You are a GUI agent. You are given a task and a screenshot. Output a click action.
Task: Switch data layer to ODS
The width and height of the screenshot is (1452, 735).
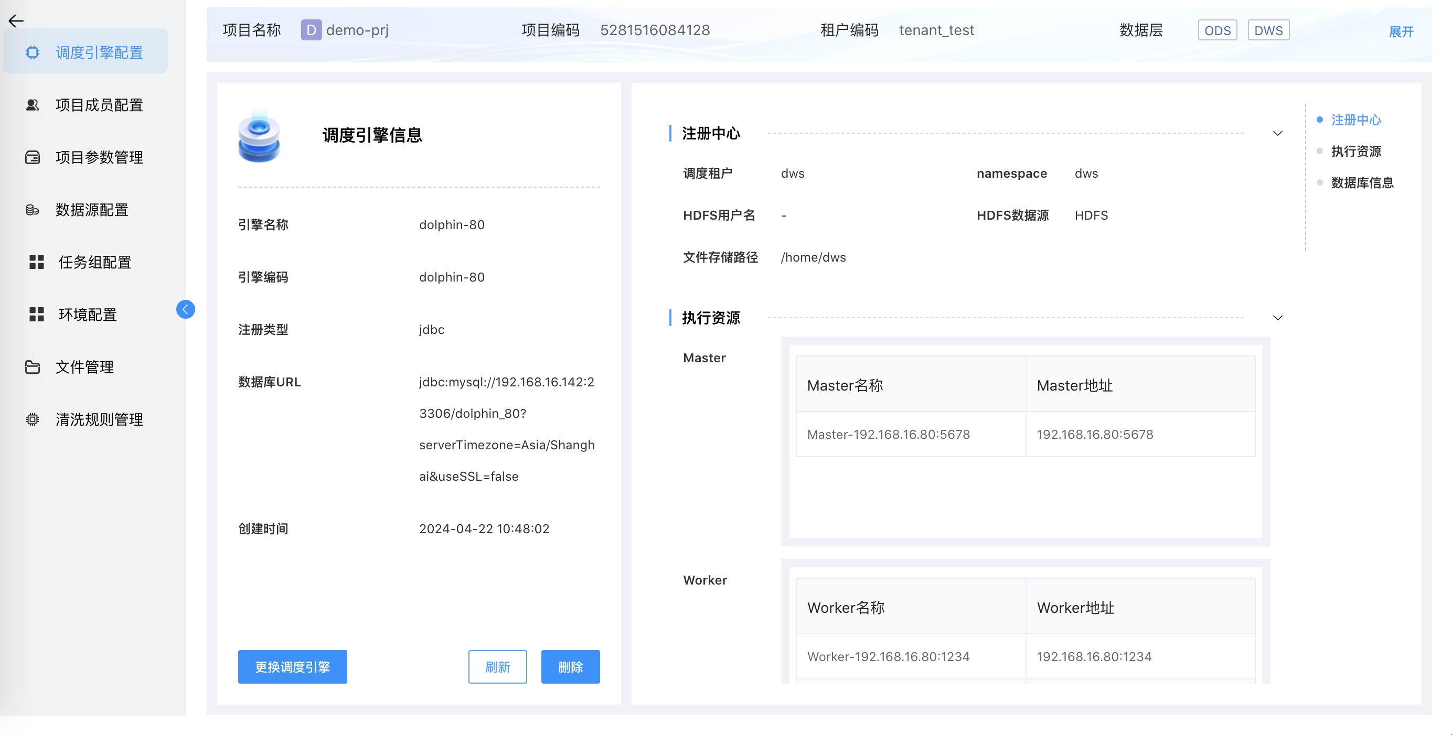(x=1218, y=30)
